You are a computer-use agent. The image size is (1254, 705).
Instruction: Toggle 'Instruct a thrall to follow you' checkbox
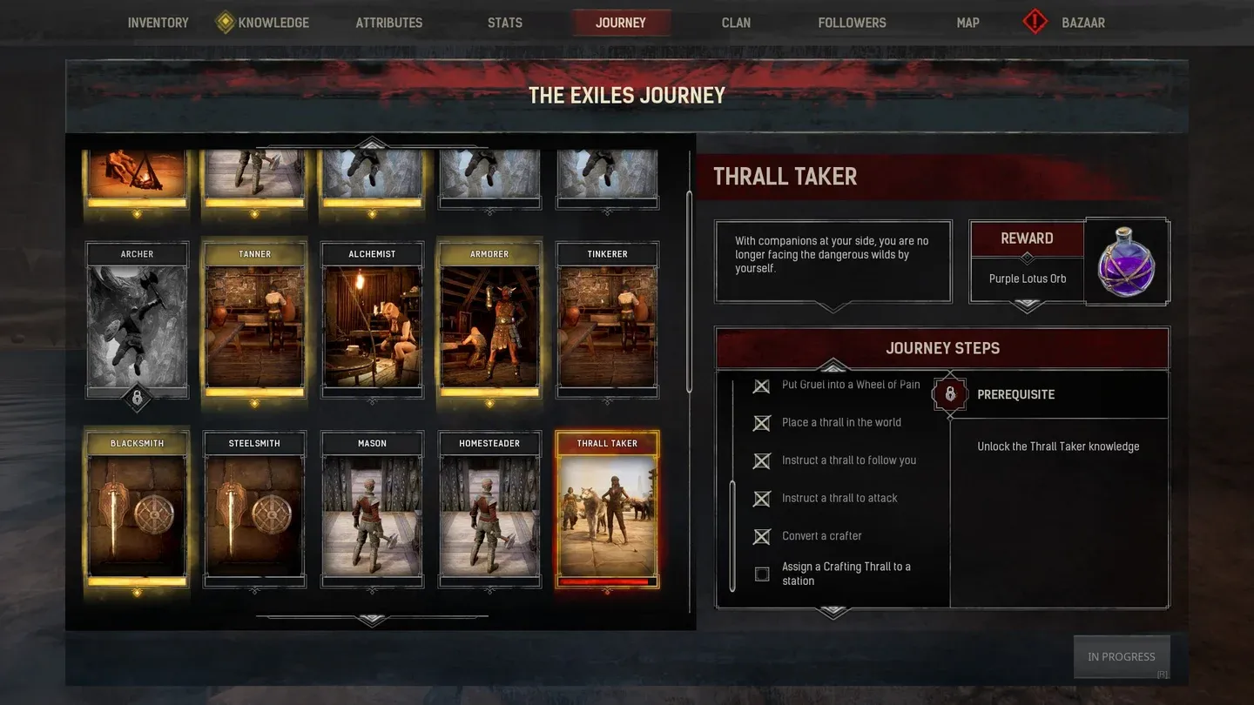(x=762, y=461)
